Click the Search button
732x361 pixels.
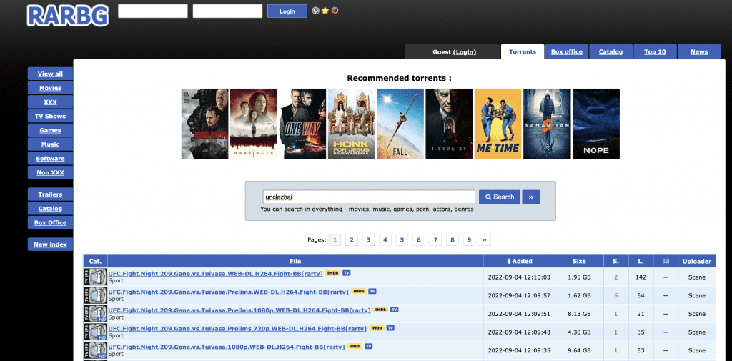pos(500,197)
